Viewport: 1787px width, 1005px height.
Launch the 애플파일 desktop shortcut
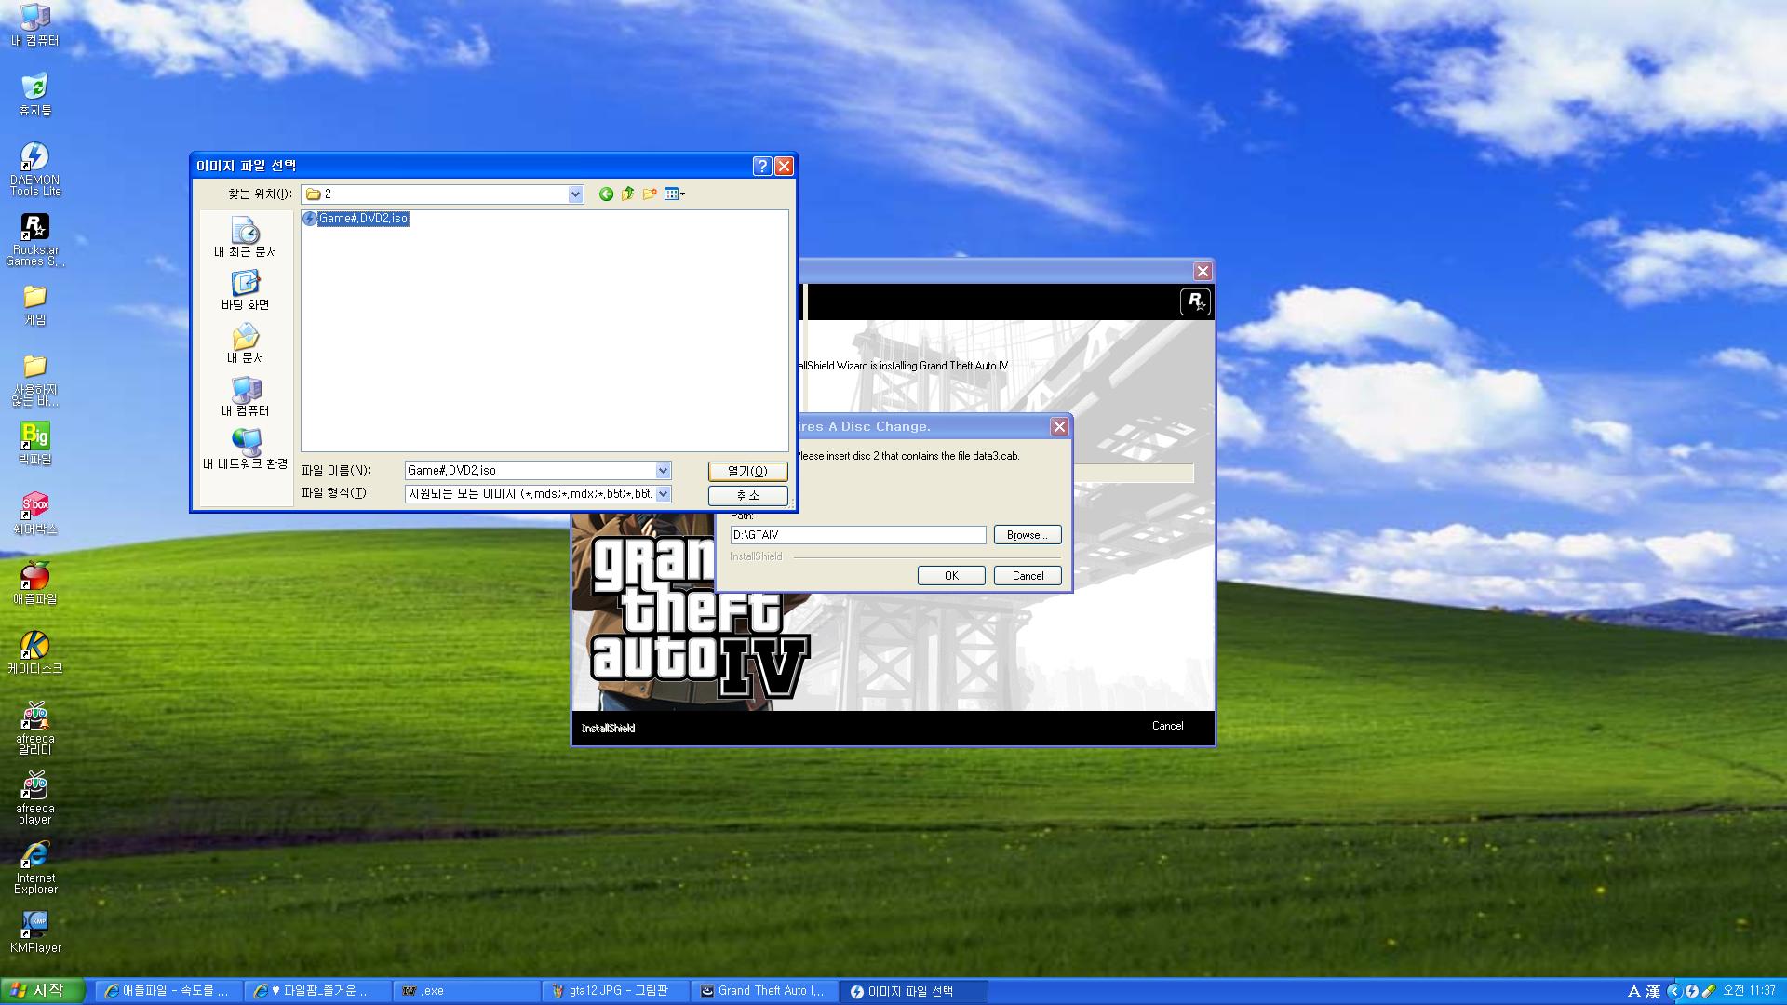[x=34, y=583]
